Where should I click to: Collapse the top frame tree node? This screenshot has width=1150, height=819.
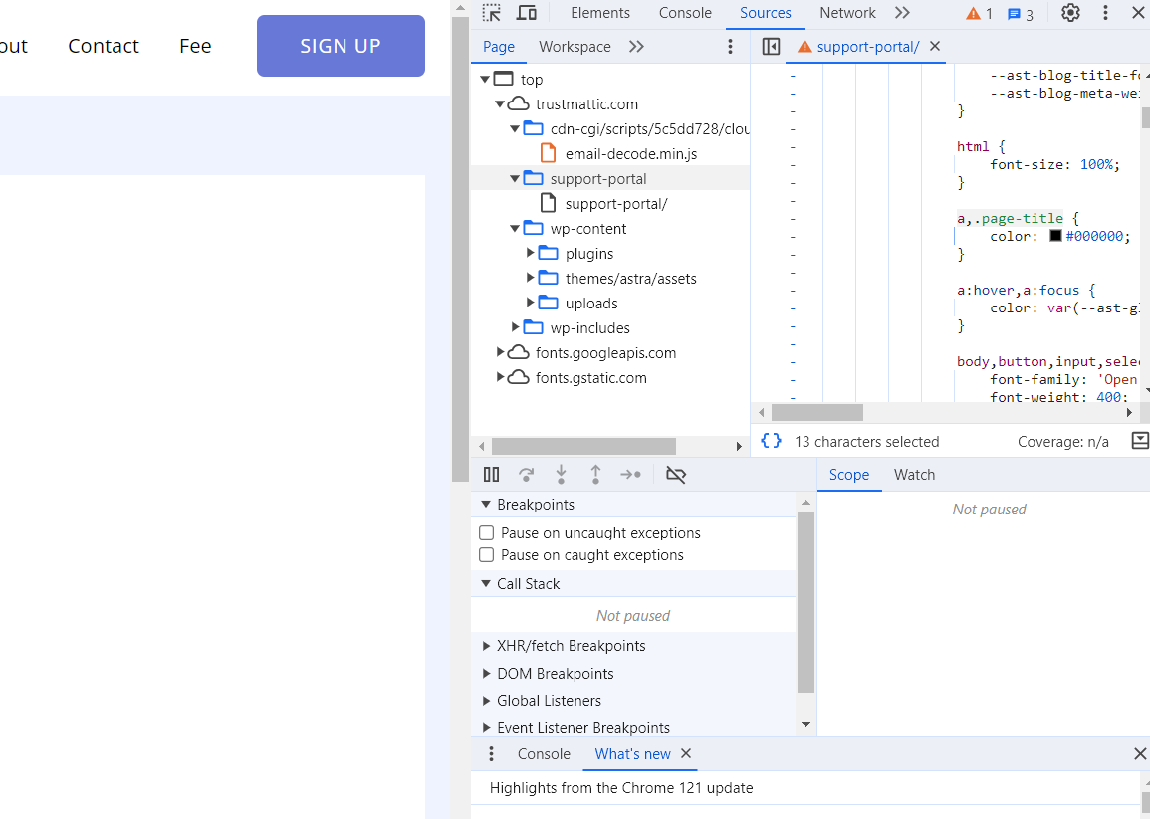coord(485,79)
